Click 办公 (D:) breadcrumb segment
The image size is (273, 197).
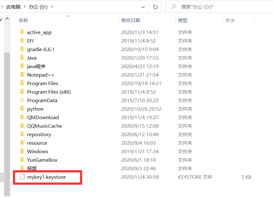[x=38, y=7]
